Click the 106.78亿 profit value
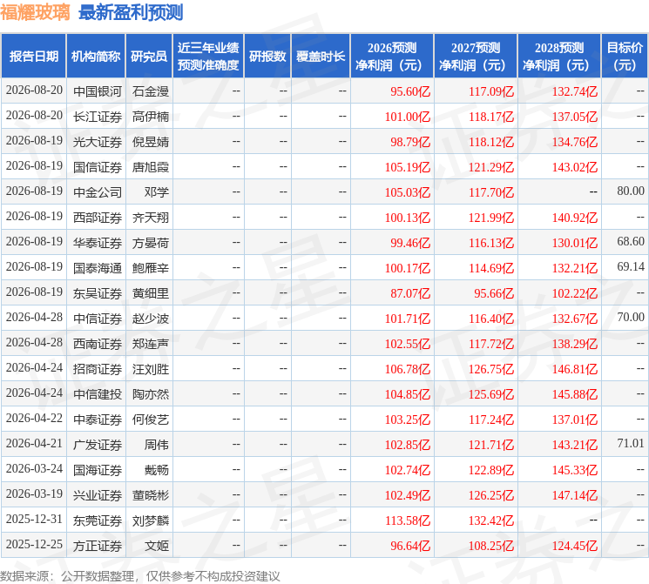 (x=408, y=368)
